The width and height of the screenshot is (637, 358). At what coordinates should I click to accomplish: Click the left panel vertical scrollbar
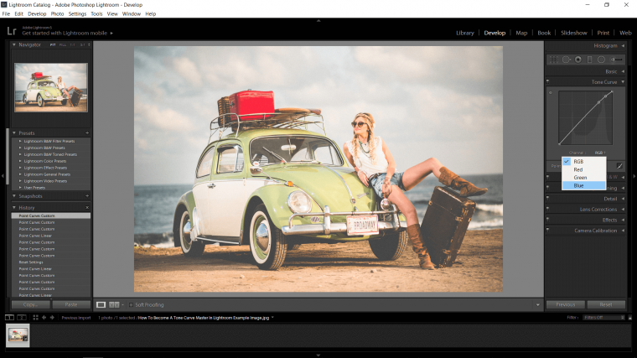click(x=8, y=157)
